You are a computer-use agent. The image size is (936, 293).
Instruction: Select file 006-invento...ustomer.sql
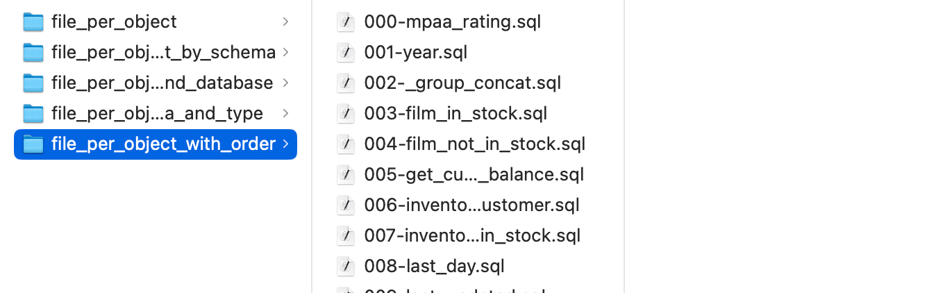tap(471, 206)
